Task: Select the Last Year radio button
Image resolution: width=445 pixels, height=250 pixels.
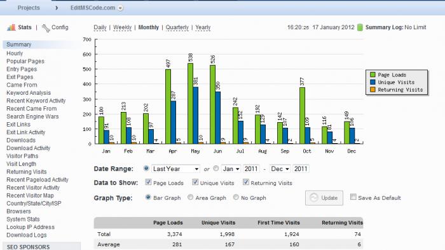Action: (x=146, y=169)
